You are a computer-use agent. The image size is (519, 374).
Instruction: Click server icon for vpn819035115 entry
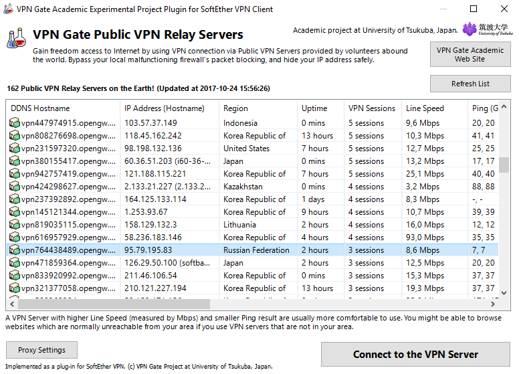coord(15,225)
